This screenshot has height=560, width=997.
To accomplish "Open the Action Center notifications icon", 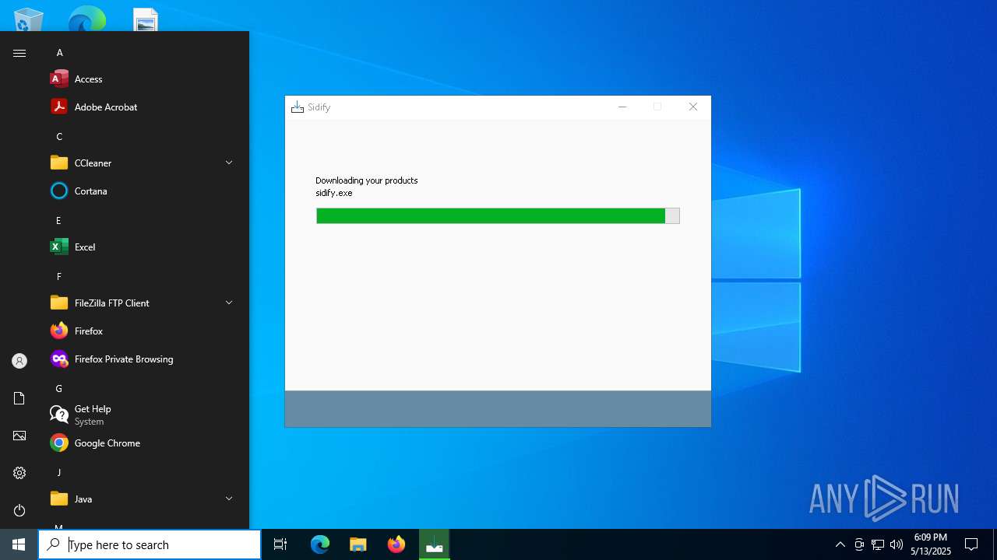I will point(971,544).
